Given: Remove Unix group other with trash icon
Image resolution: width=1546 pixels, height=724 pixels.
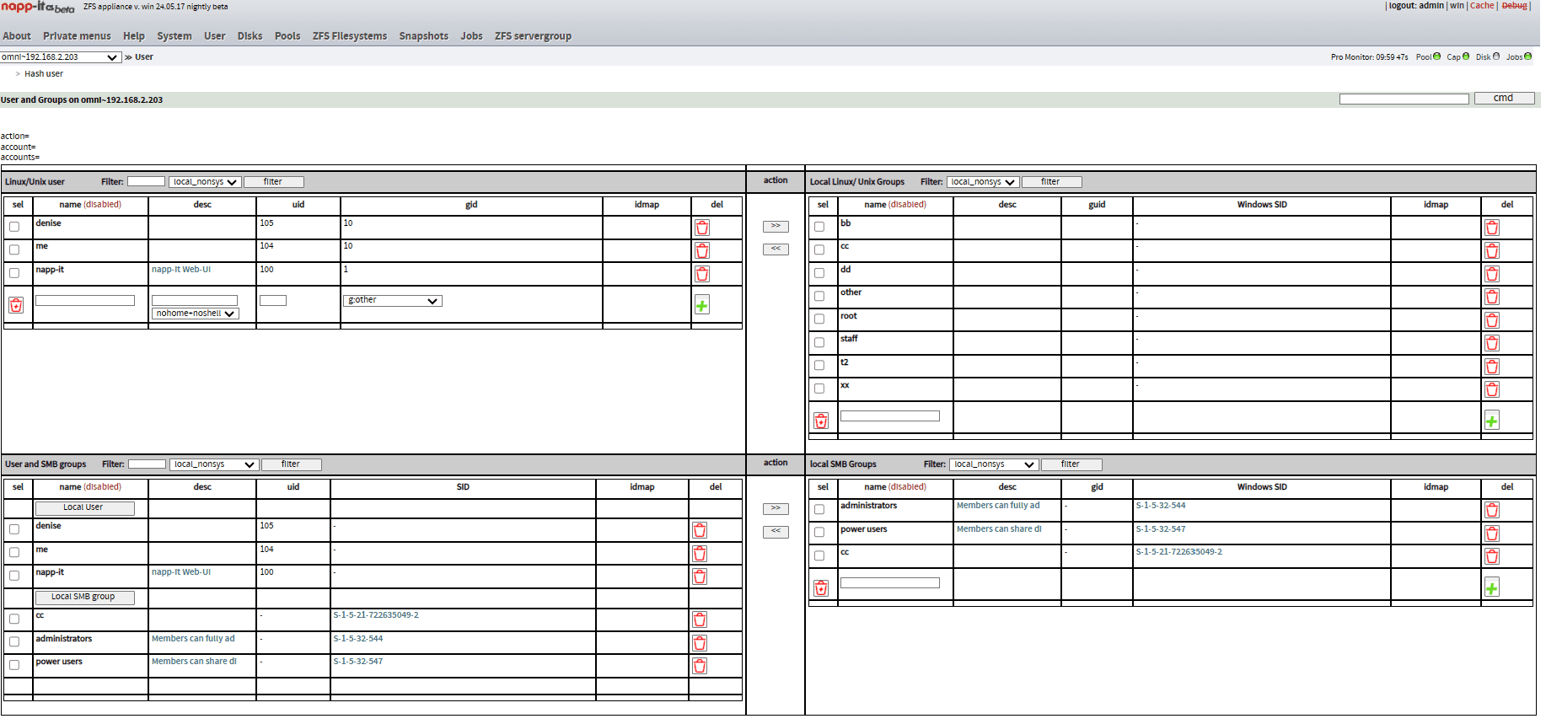Looking at the screenshot, I should point(1492,297).
